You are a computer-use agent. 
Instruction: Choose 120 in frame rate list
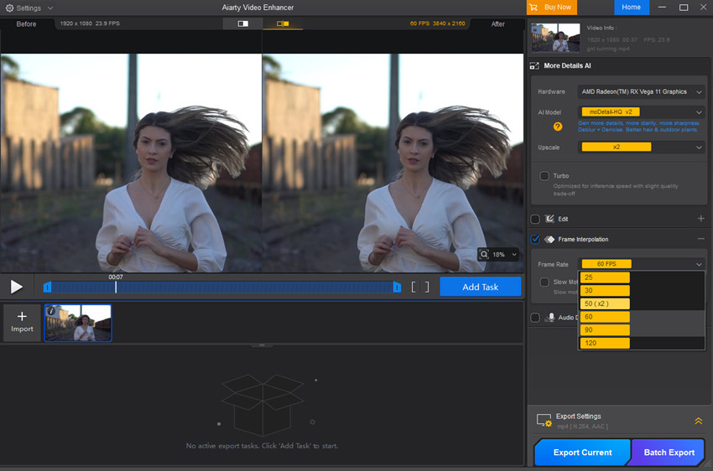pos(642,343)
